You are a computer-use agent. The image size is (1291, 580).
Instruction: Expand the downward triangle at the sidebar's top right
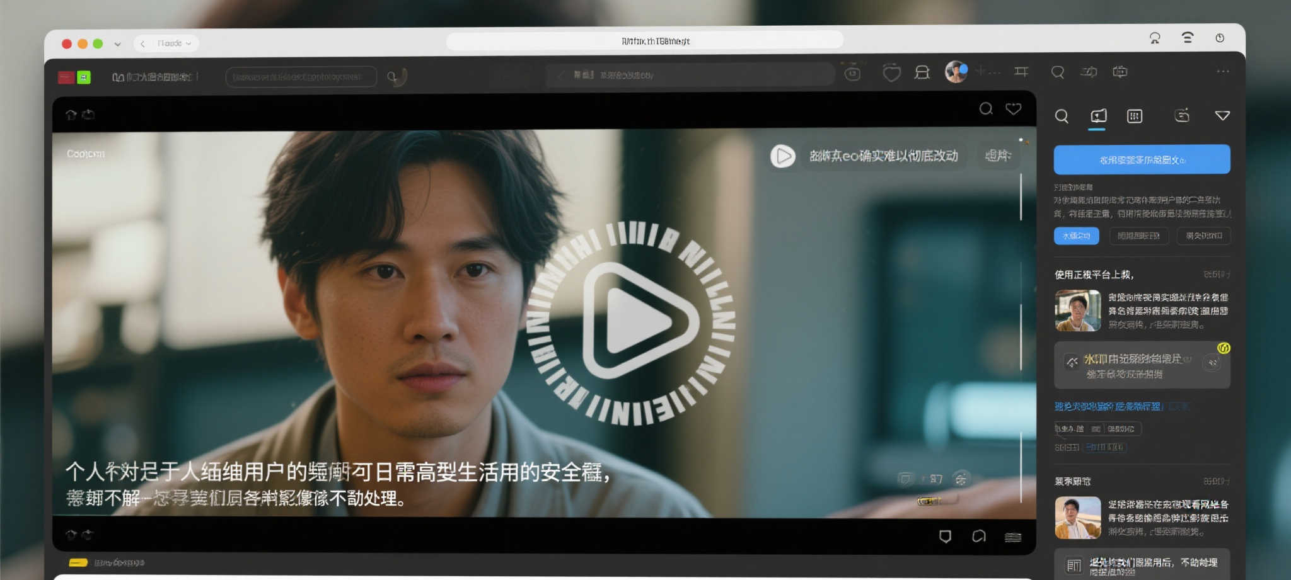coord(1222,116)
